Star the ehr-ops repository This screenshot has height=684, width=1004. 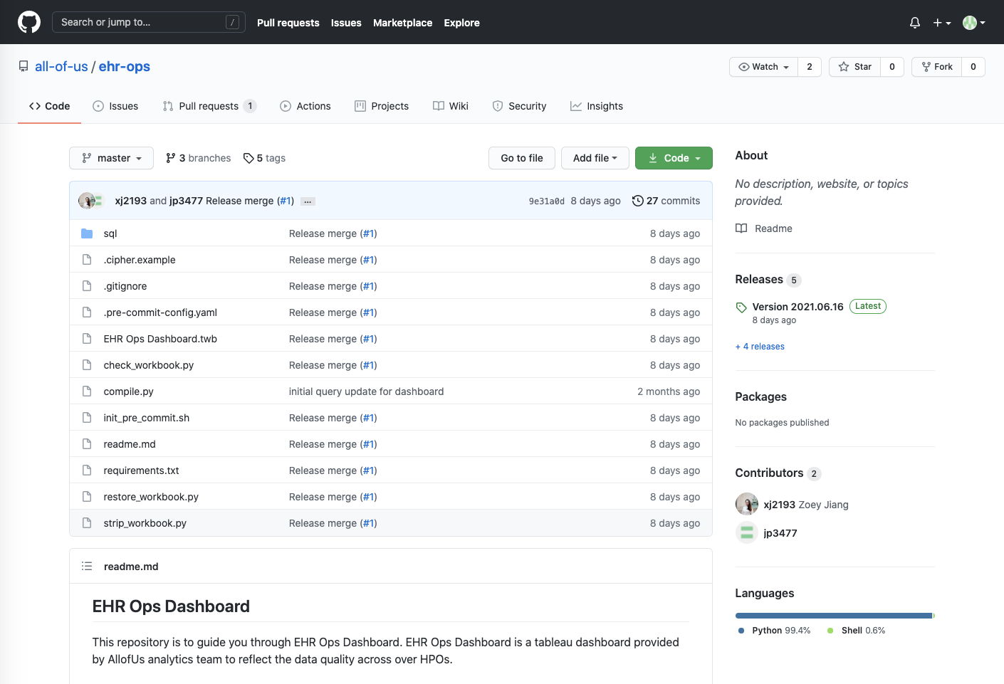click(855, 67)
